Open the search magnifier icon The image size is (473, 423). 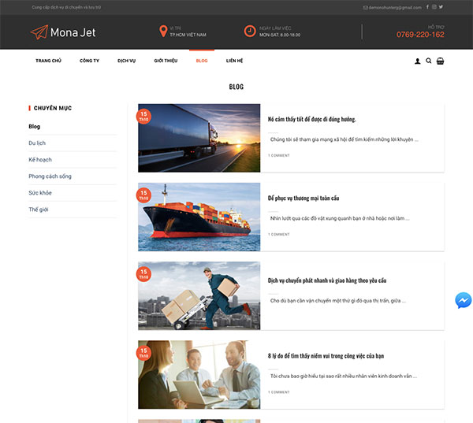point(428,61)
